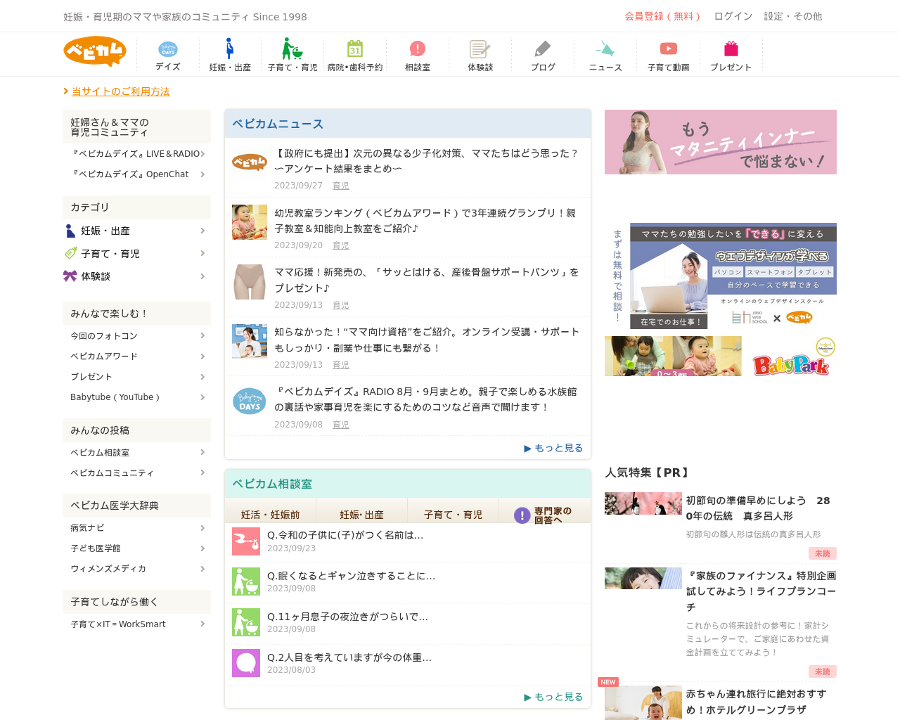Open the ブログ pencil icon
900x720 pixels.
click(543, 49)
